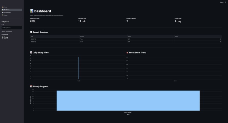Click chart icon beside Daily Study Time
This screenshot has height=123, width=228.
coord(31,52)
